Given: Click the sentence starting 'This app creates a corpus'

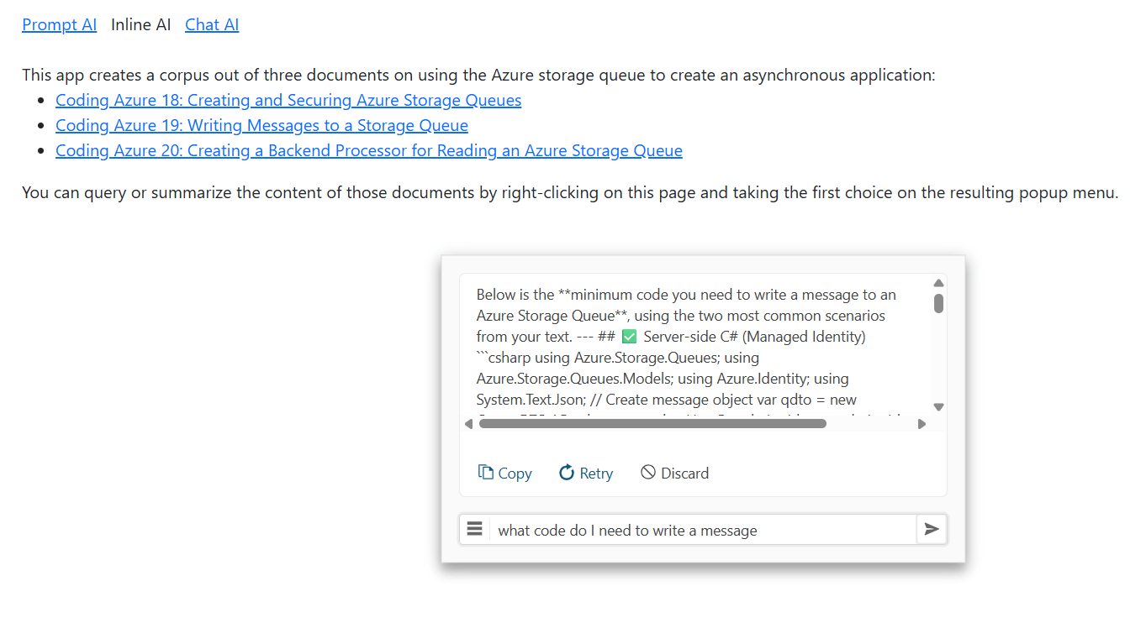Looking at the screenshot, I should tap(478, 75).
